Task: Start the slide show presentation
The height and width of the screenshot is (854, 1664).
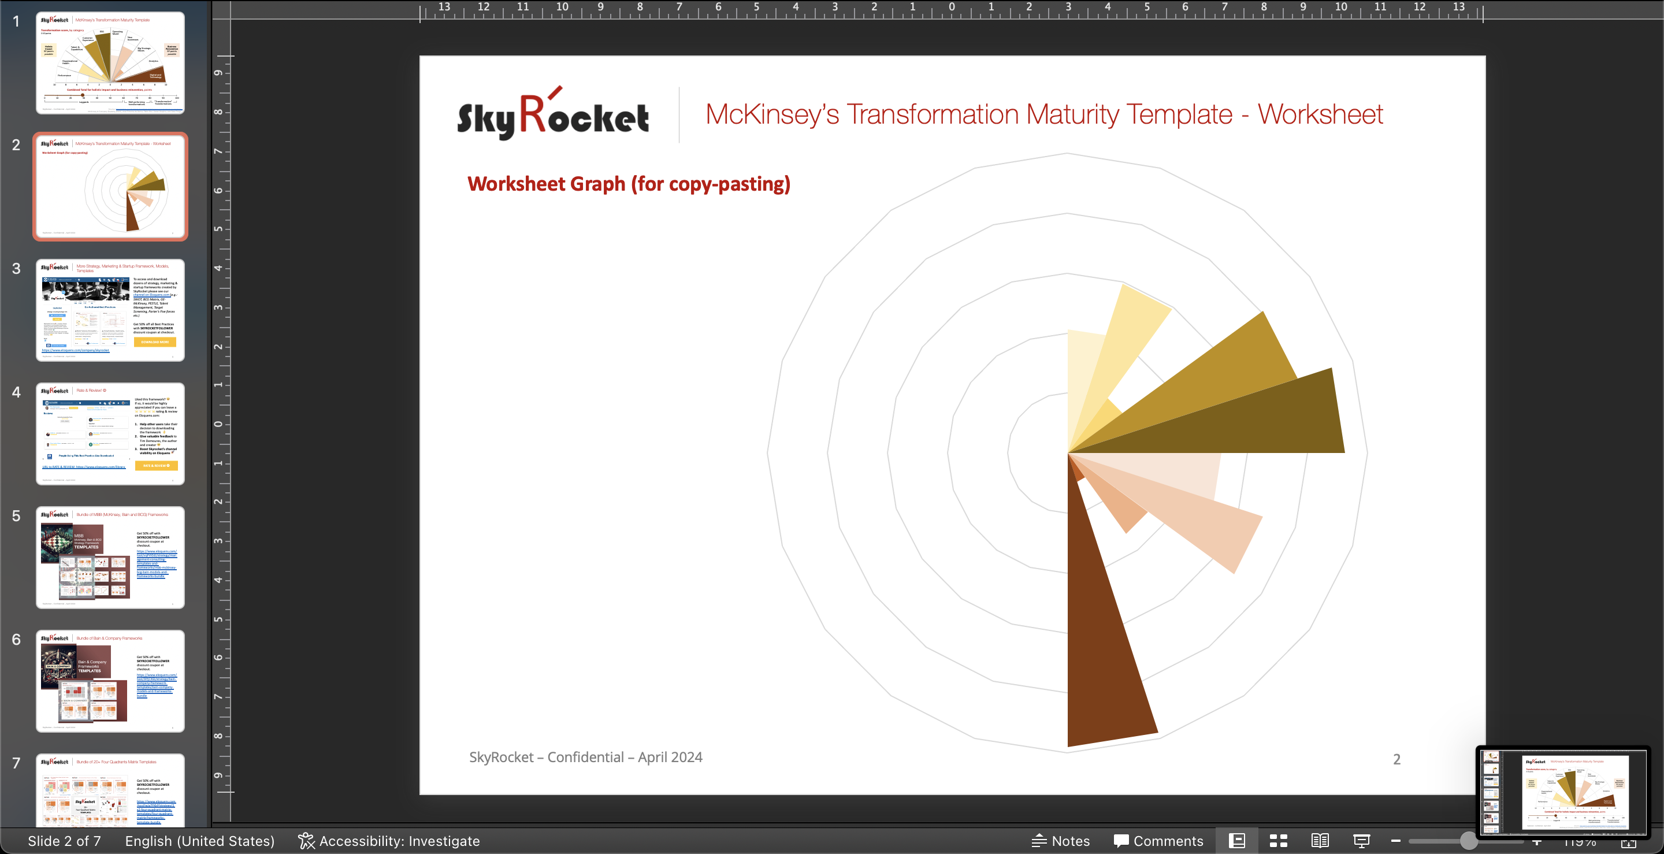Action: (1361, 841)
